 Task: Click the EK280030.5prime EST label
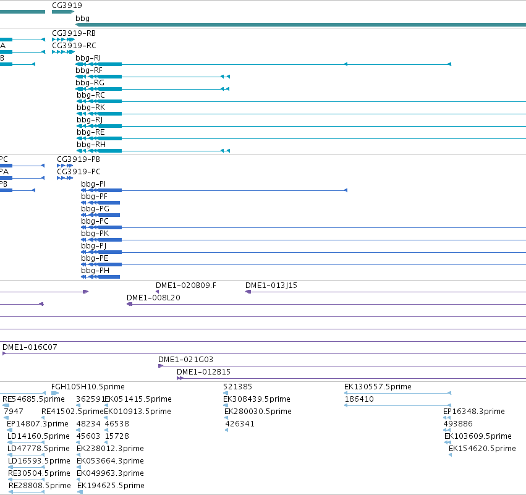pyautogui.click(x=258, y=412)
